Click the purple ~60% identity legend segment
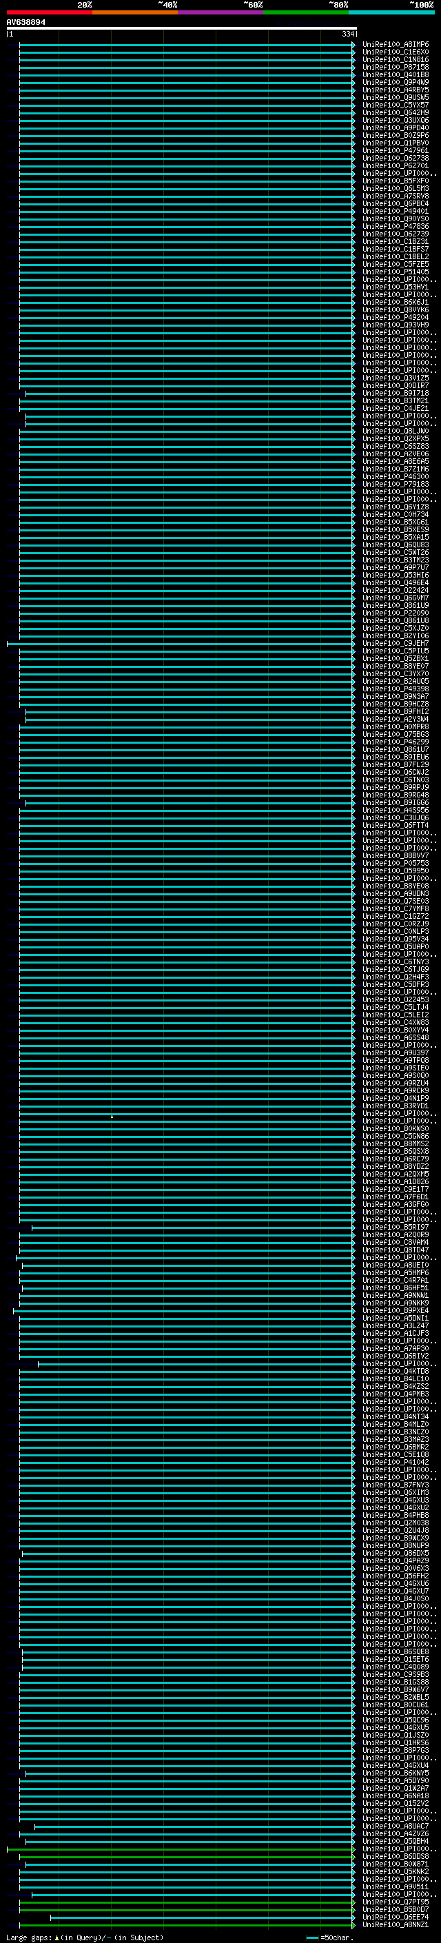441x1943 pixels. coord(220,13)
